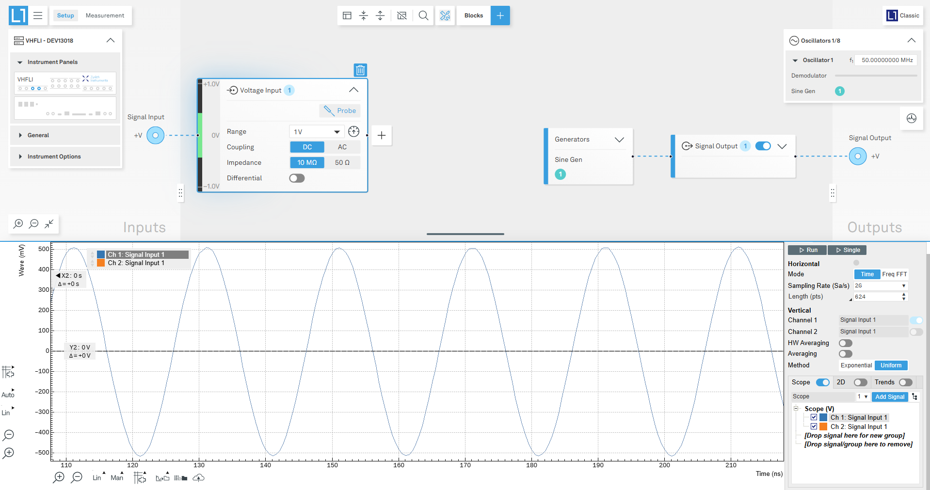
Task: Click the Demodulator slider track
Action: [876, 76]
